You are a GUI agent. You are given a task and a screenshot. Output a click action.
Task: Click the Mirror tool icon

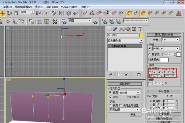61,13
